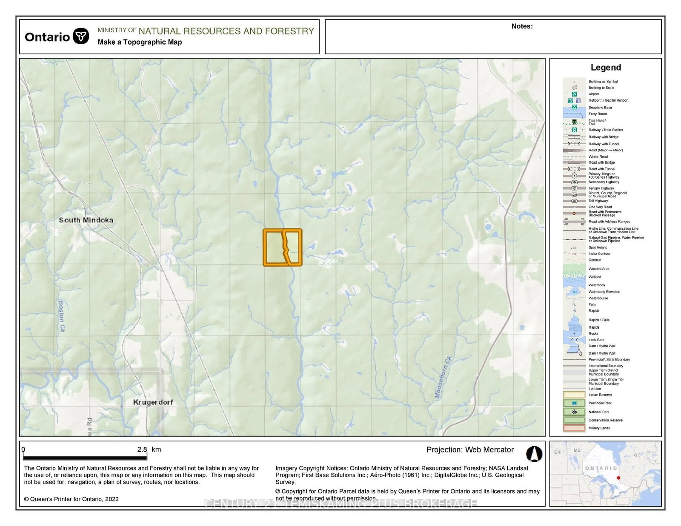This screenshot has height=526, width=681.
Task: Click the South Mindoka map label
Action: tap(86, 220)
